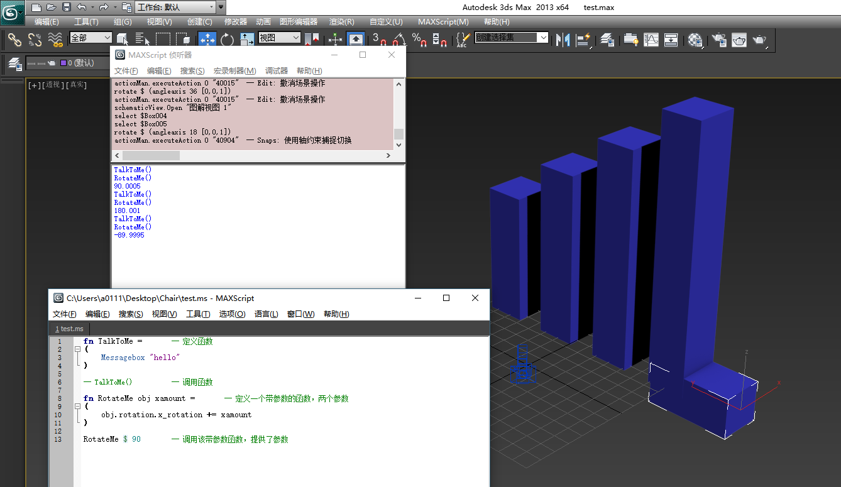Viewport: 841px width, 487px height.
Task: Click the Render Production teapot
Action: [x=760, y=40]
